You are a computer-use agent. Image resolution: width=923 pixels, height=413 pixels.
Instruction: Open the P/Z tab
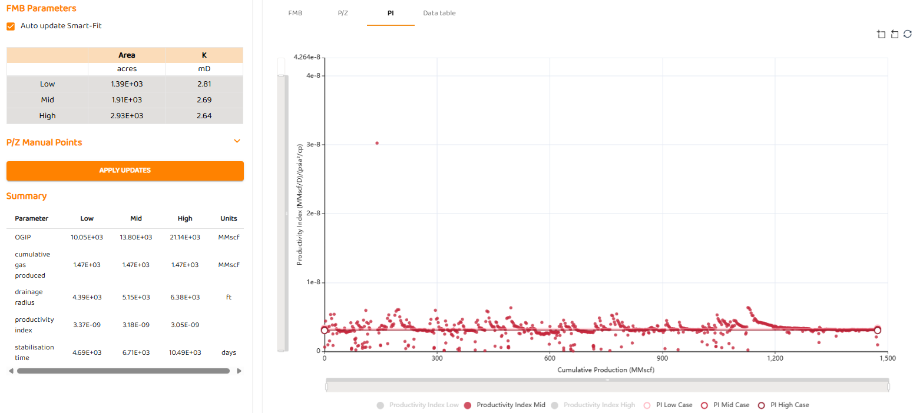(343, 13)
